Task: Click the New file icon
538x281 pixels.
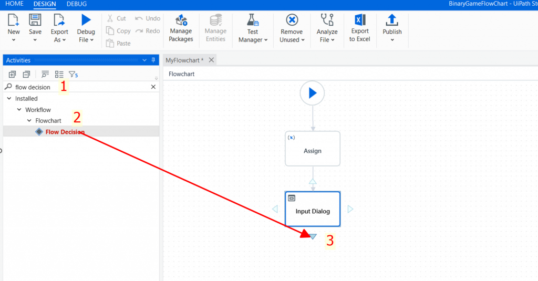Action: click(13, 20)
